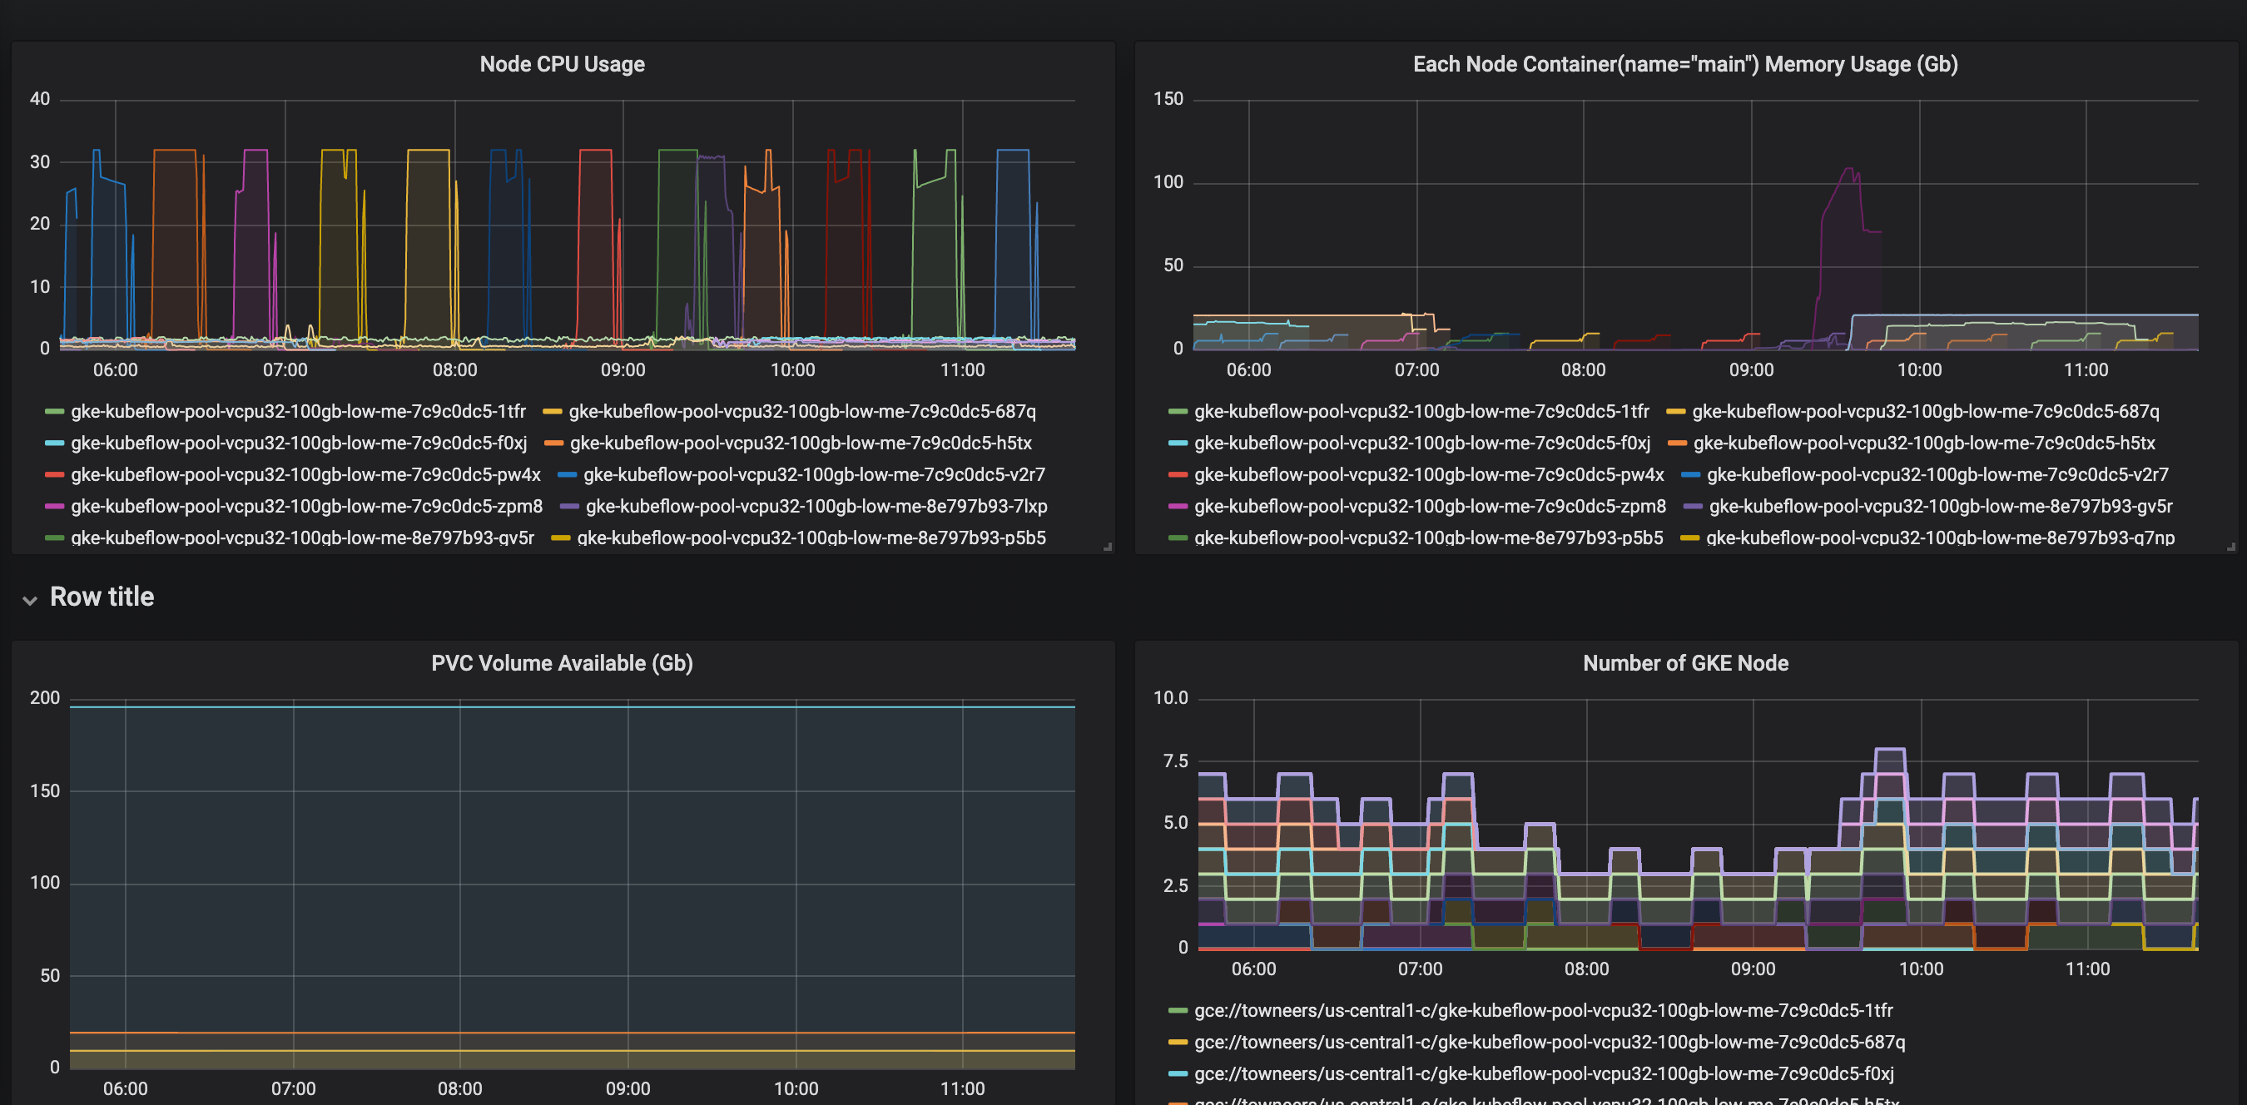
Task: Click the red pw4x swatch in the CPU legend
Action: click(x=54, y=474)
